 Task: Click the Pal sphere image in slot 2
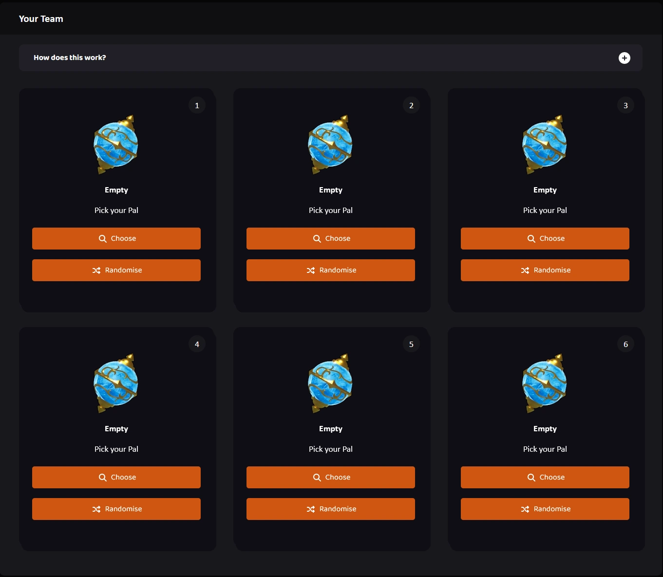coord(330,145)
